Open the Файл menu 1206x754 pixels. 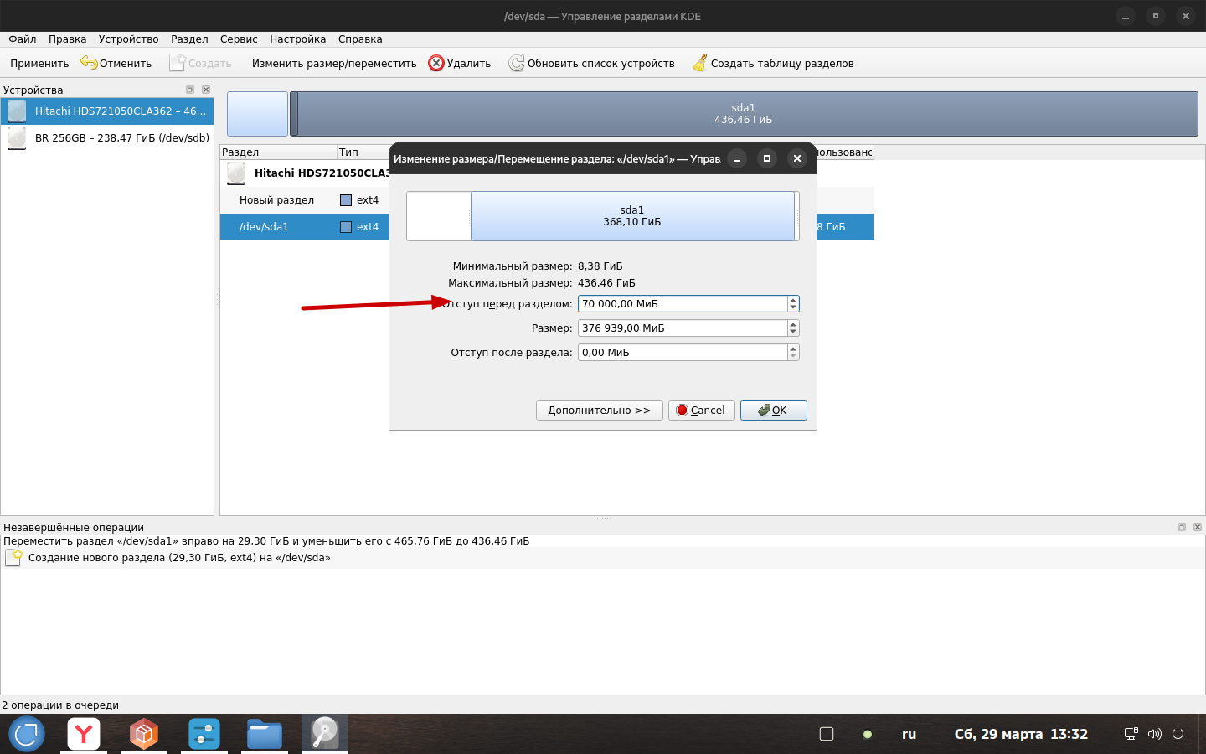[23, 39]
